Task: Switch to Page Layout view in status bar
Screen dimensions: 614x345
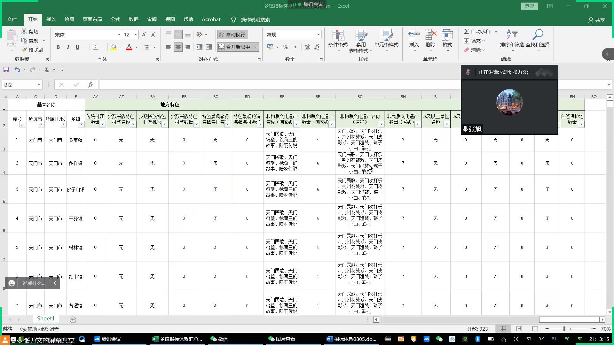Action: pos(519,329)
